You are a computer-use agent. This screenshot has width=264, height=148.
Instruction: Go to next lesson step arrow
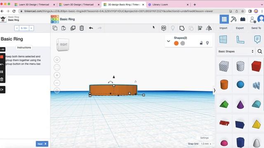(x=31, y=28)
